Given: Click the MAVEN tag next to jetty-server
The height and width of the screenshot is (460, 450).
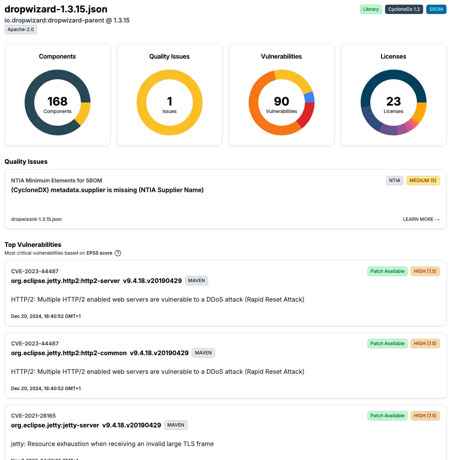Looking at the screenshot, I should point(175,425).
